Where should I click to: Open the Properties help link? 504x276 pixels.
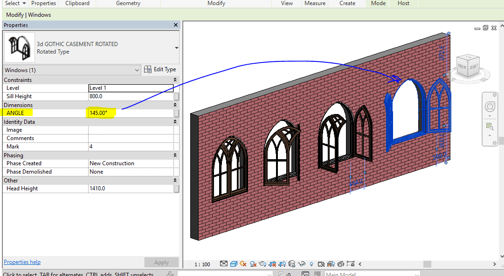[22, 262]
